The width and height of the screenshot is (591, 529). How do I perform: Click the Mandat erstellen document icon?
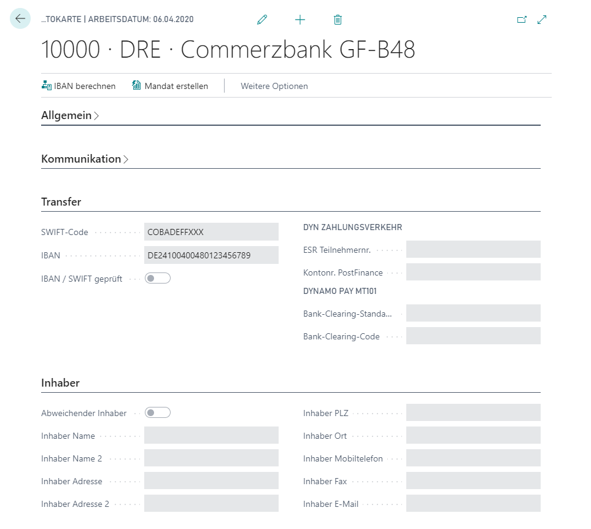(136, 86)
